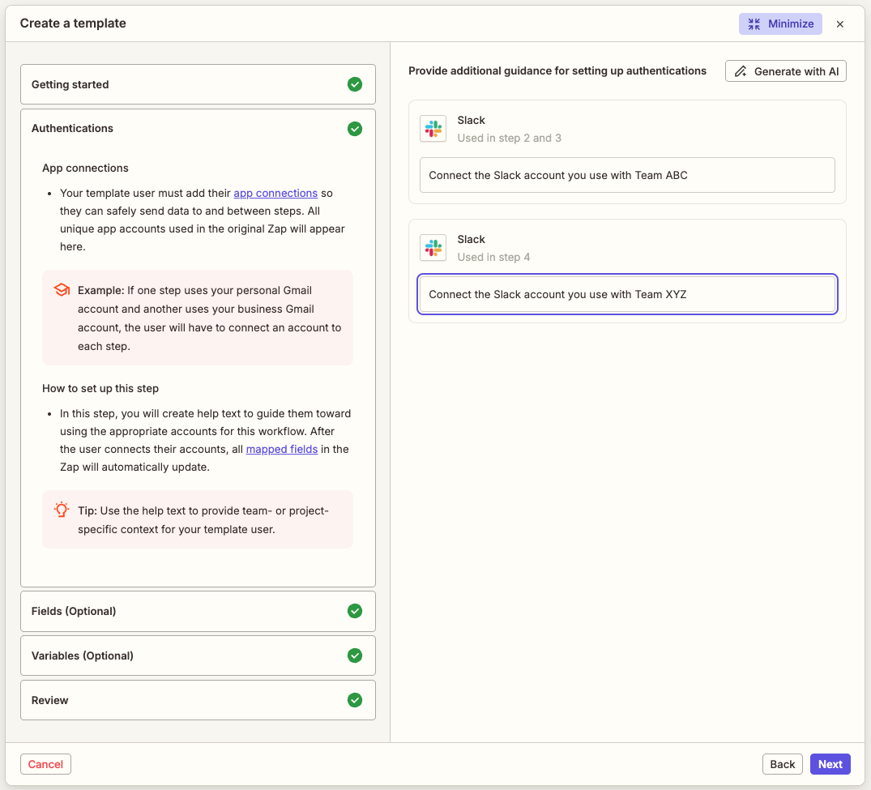Screen dimensions: 871x790
Task: Click the checkmark on Variables (Optional)
Action: pos(354,655)
